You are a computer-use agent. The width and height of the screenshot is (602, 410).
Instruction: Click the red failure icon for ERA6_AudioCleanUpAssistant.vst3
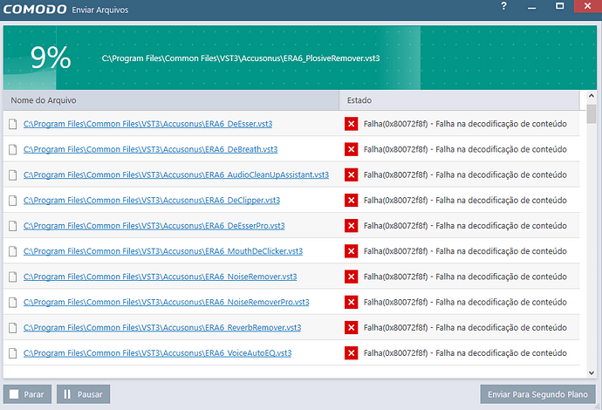point(352,174)
